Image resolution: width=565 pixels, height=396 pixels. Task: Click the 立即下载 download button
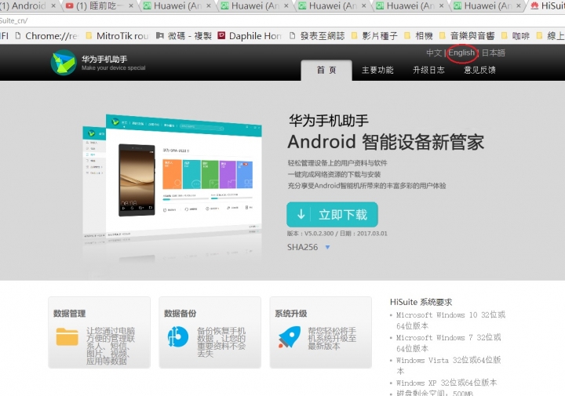(x=332, y=215)
